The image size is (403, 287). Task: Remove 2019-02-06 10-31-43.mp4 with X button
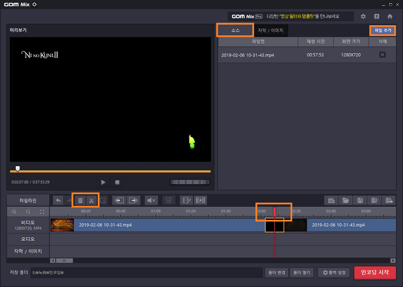tap(382, 55)
